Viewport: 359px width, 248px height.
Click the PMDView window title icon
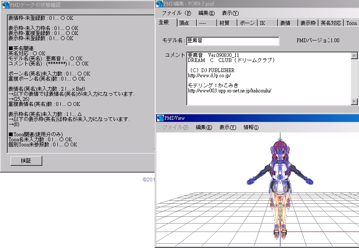(x=160, y=118)
